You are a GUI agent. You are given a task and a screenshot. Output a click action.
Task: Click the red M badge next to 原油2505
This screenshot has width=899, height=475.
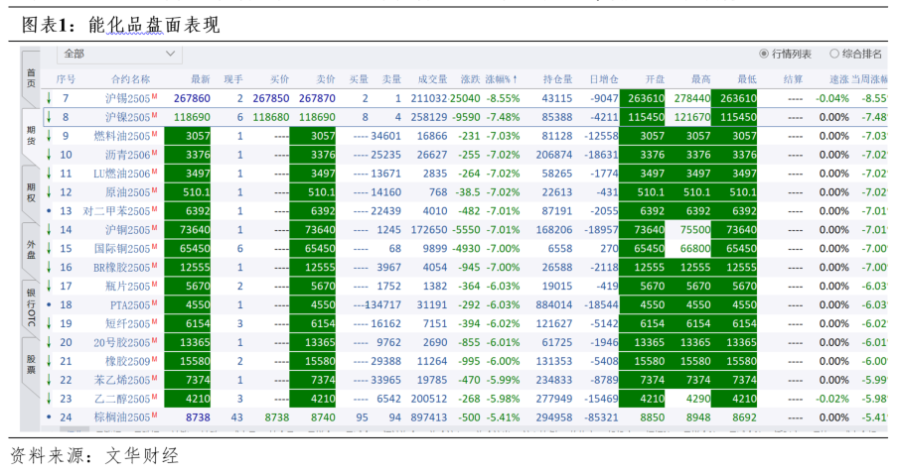(x=155, y=190)
